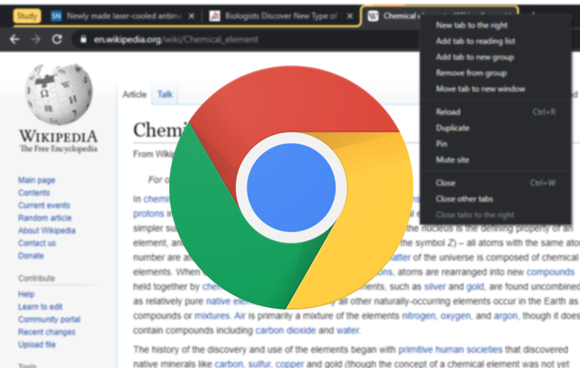Follow the 'copper' article link
Viewport: 580px width, 368px height.
coord(290,364)
